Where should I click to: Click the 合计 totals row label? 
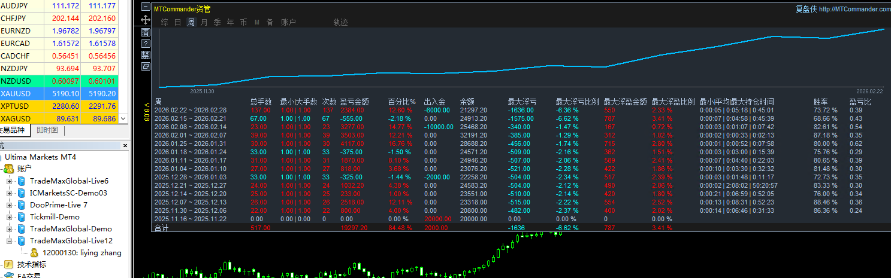[x=161, y=228]
